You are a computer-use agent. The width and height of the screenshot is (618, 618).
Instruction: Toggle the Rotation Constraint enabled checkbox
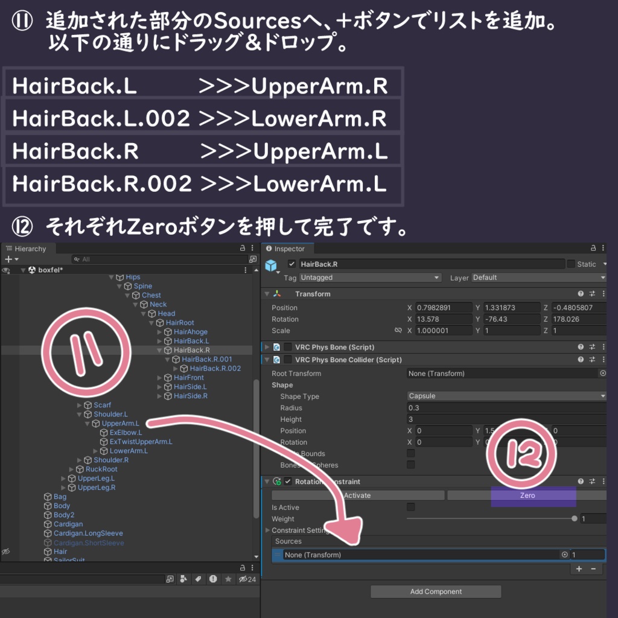click(x=288, y=481)
